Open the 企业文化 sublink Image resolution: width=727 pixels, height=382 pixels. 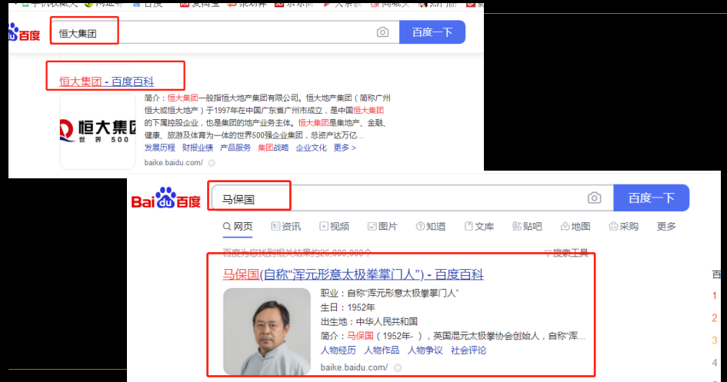pos(311,148)
